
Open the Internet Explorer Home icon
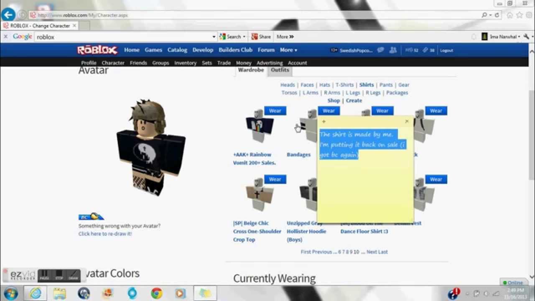(x=510, y=15)
